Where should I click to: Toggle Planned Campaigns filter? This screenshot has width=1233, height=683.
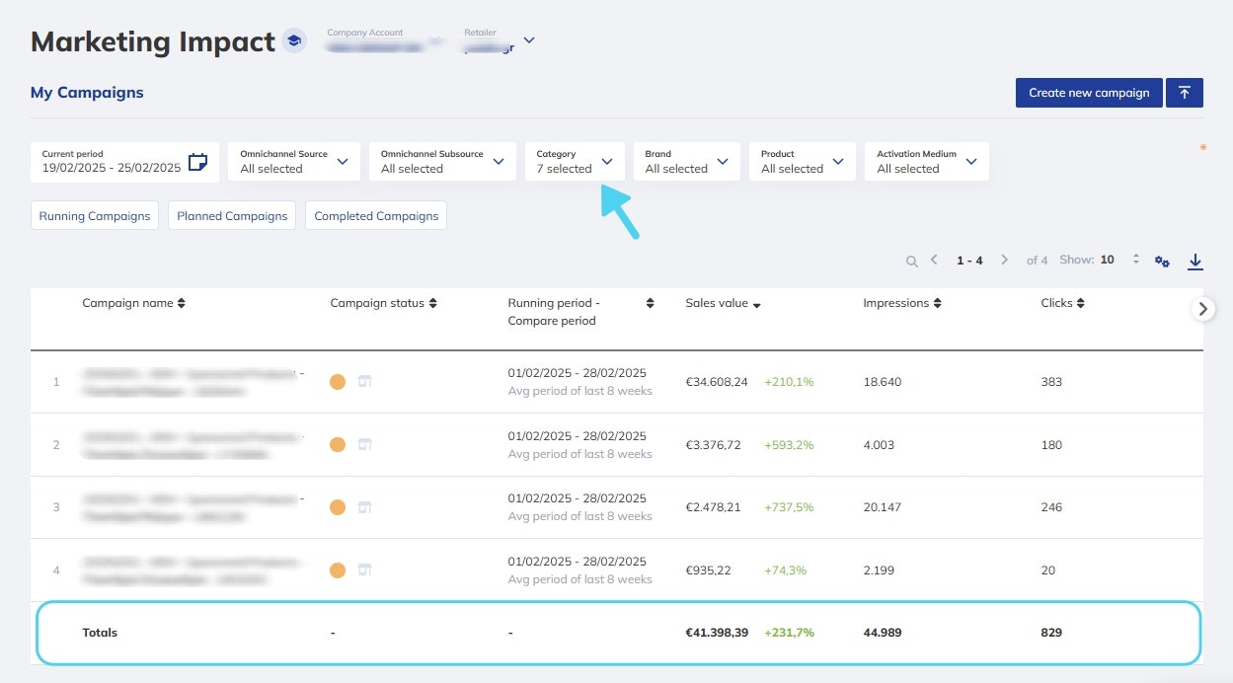click(x=232, y=216)
